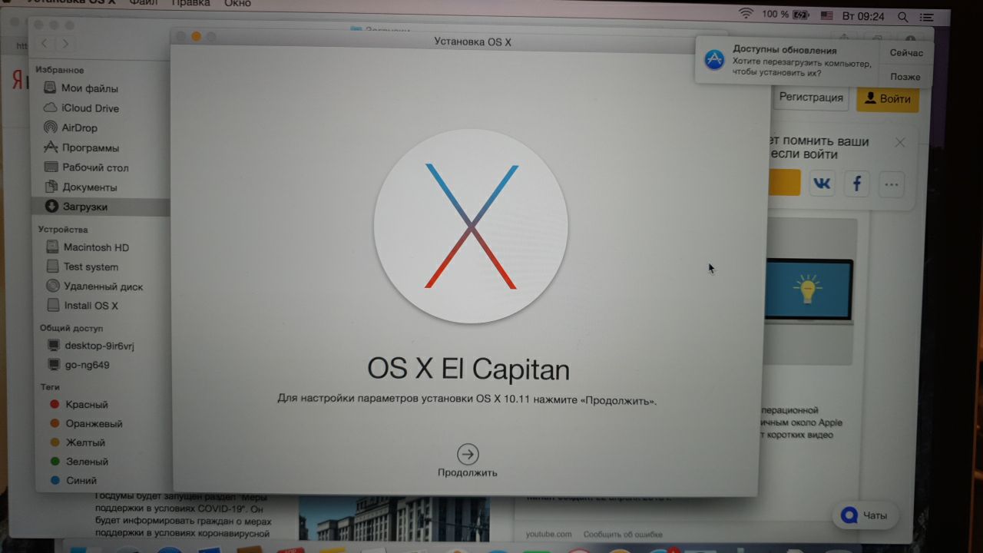The image size is (983, 553).
Task: Click the battery status icon
Action: [801, 15]
